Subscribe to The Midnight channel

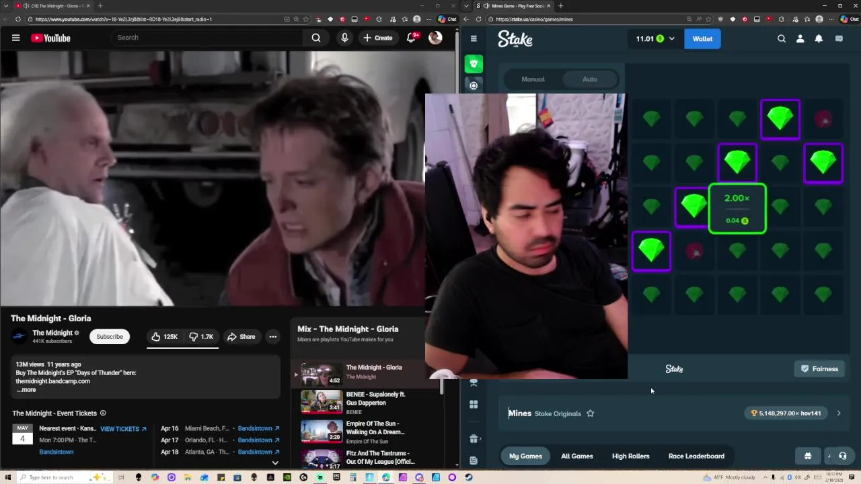(110, 336)
